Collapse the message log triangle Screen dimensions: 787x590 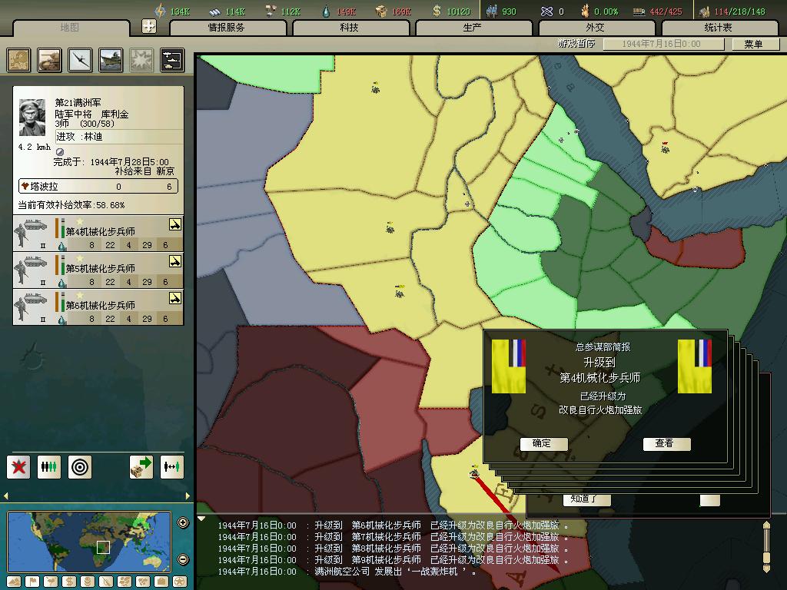click(x=201, y=519)
